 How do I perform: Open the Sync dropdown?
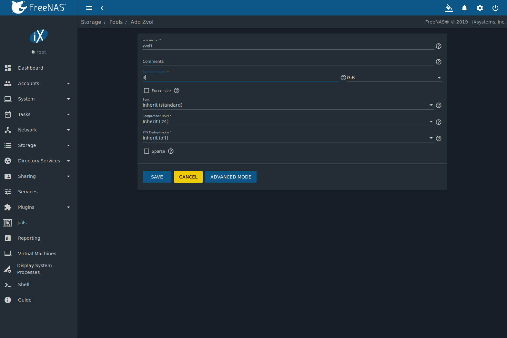click(288, 105)
